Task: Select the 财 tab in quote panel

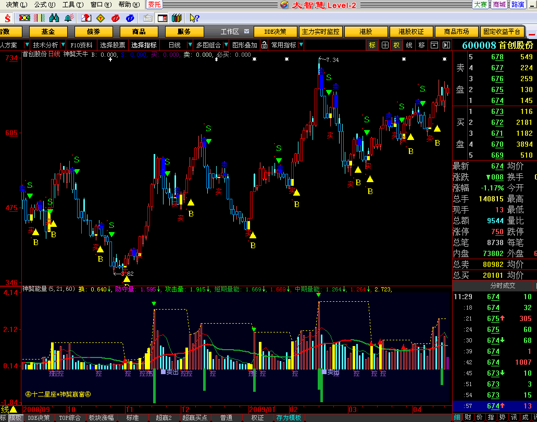Action: click(x=468, y=417)
